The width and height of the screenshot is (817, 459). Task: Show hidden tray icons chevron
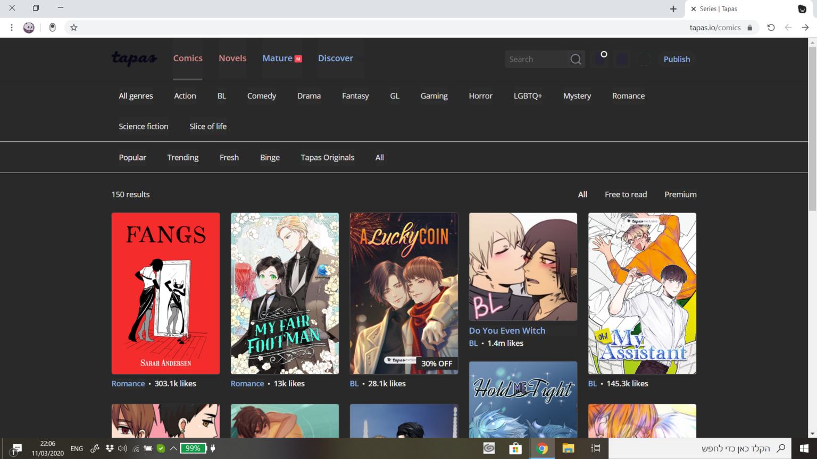[173, 448]
